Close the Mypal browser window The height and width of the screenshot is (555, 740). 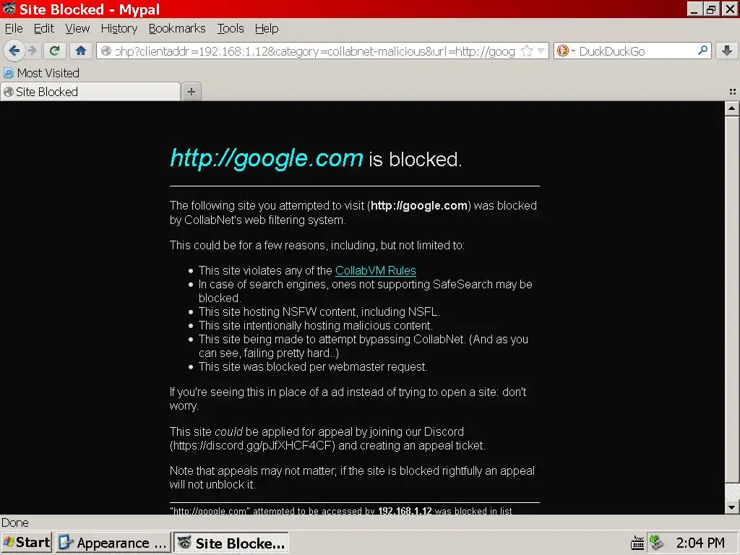coord(730,9)
